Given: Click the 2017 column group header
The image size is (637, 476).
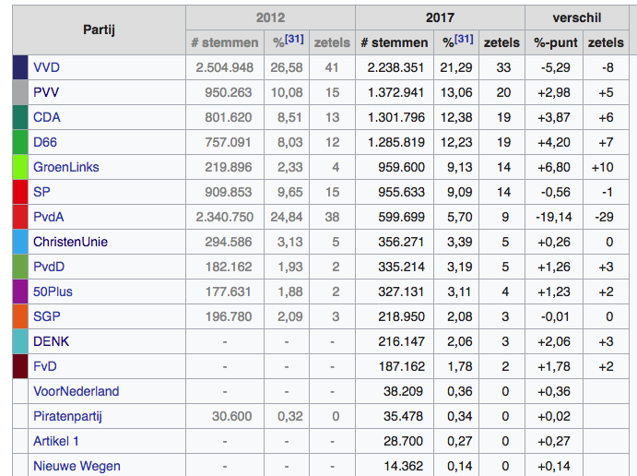Looking at the screenshot, I should [440, 18].
